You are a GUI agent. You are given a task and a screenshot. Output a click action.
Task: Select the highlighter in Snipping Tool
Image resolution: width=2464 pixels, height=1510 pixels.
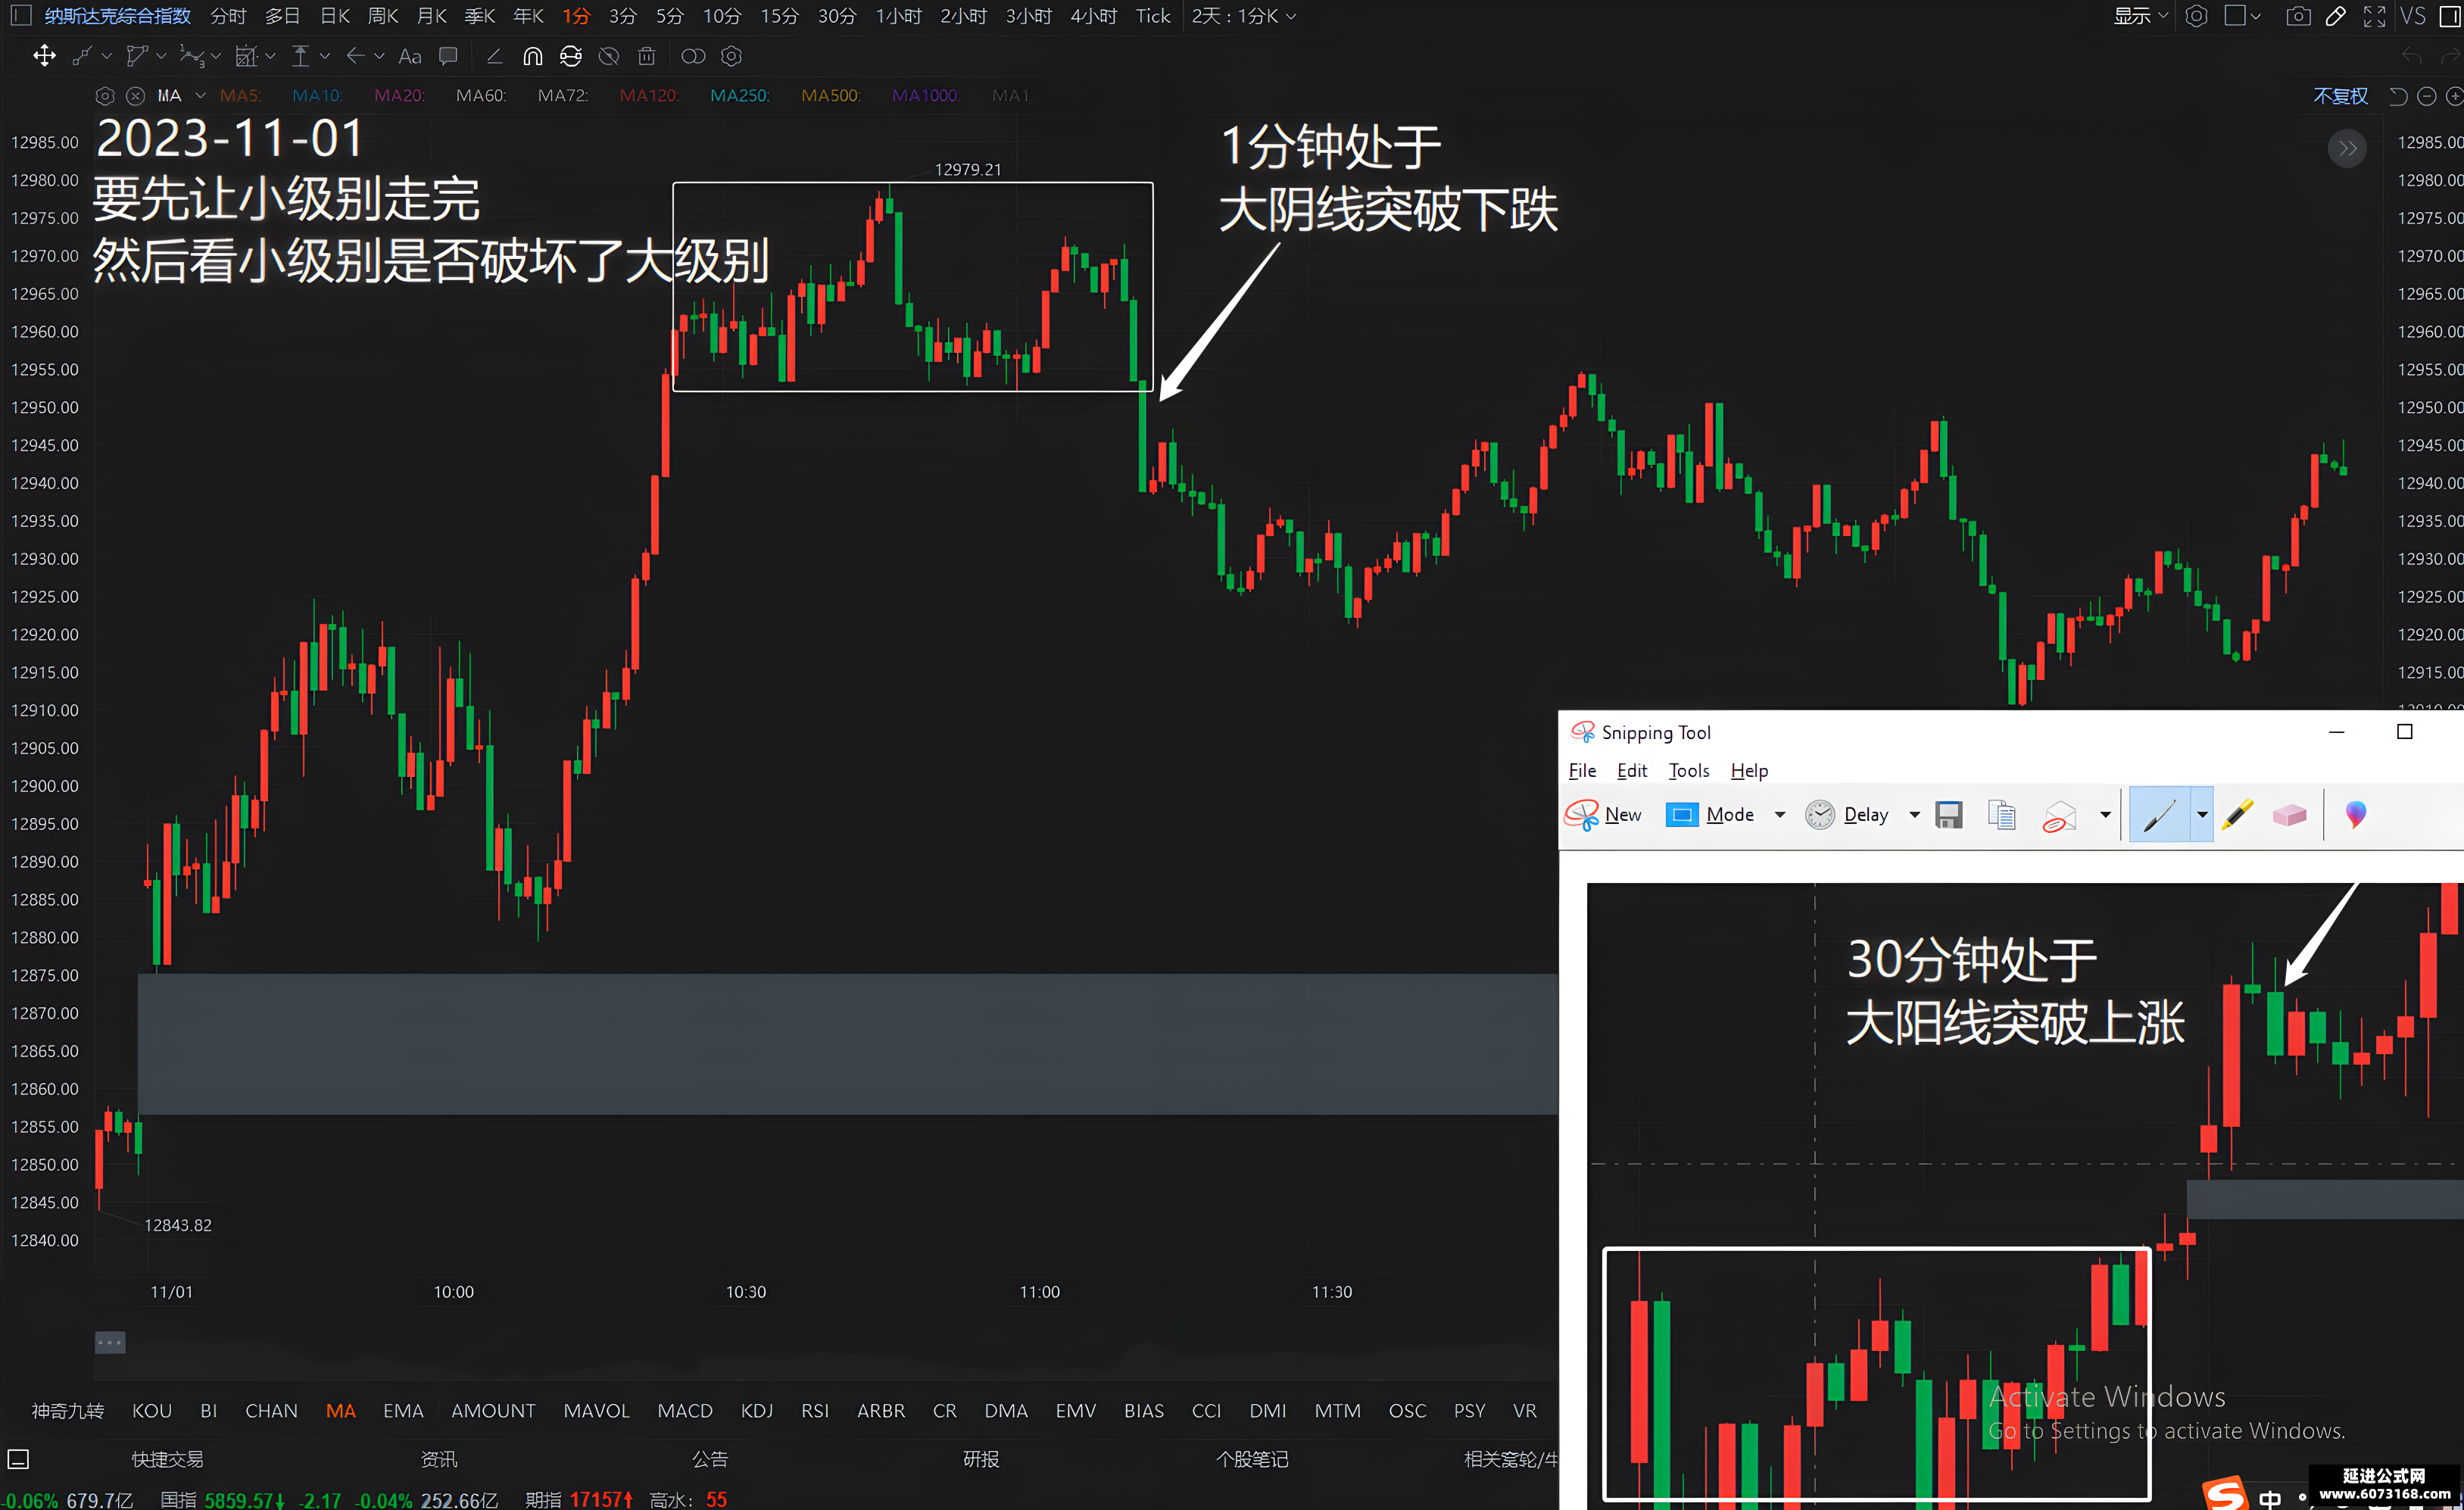(x=2237, y=815)
